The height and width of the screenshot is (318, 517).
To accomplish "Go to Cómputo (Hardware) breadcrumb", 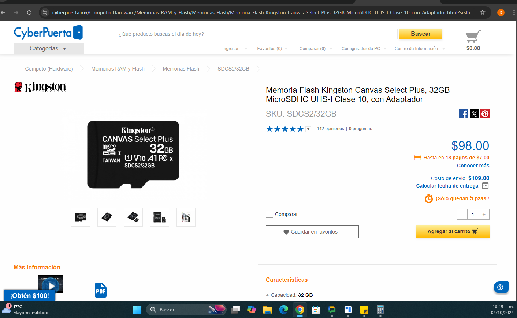I will (49, 69).
